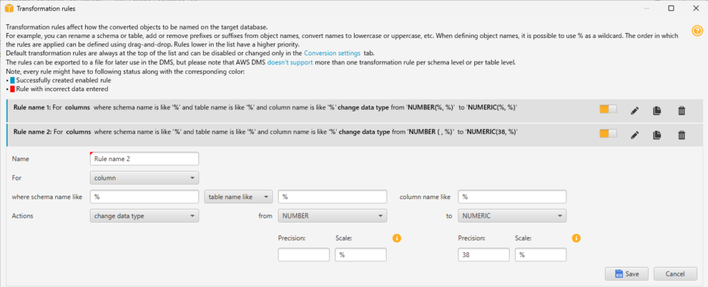Screen dimensions: 708x287
Task: Click info icon beside source Scale field
Action: [x=397, y=238]
